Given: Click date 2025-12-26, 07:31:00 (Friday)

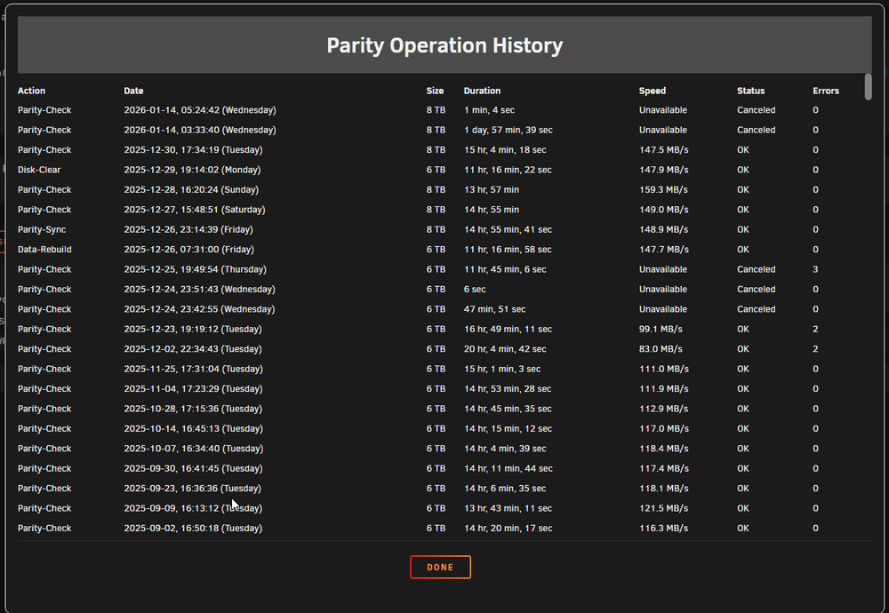Looking at the screenshot, I should [x=188, y=250].
